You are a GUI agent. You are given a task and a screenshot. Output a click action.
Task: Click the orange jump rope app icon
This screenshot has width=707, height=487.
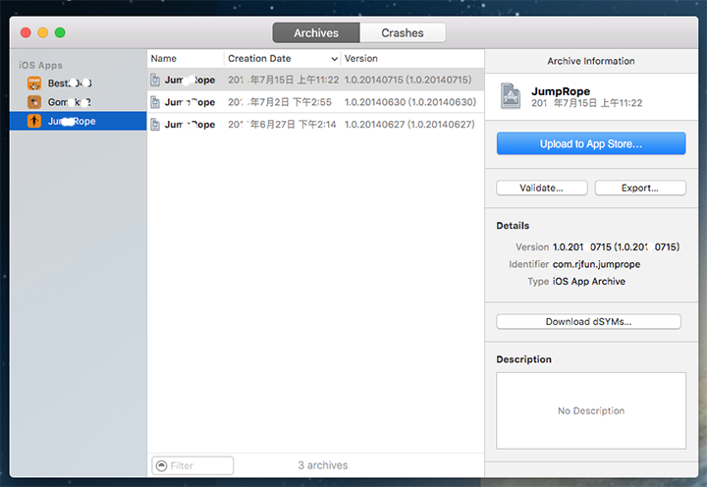pos(34,121)
